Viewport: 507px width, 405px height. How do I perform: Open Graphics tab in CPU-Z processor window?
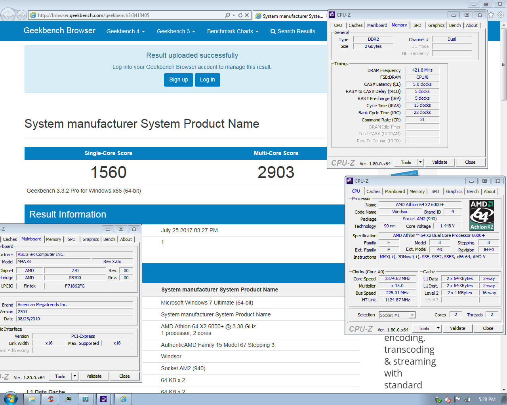point(454,191)
